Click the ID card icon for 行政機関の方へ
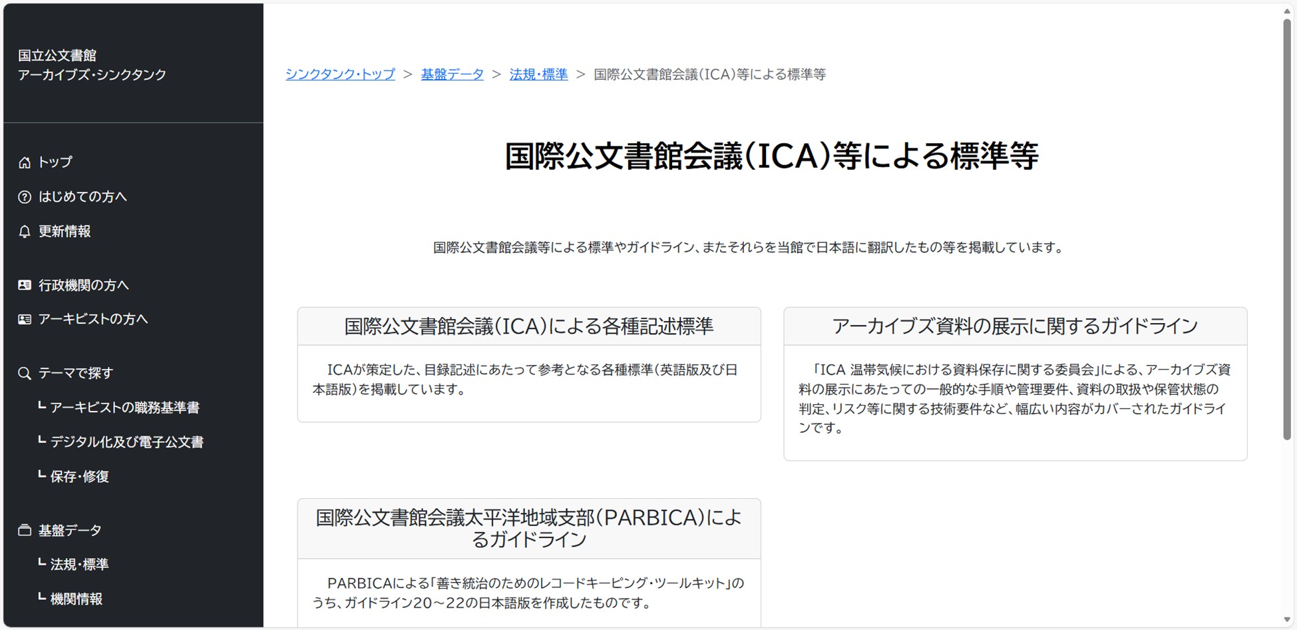The image size is (1297, 630). tap(25, 285)
